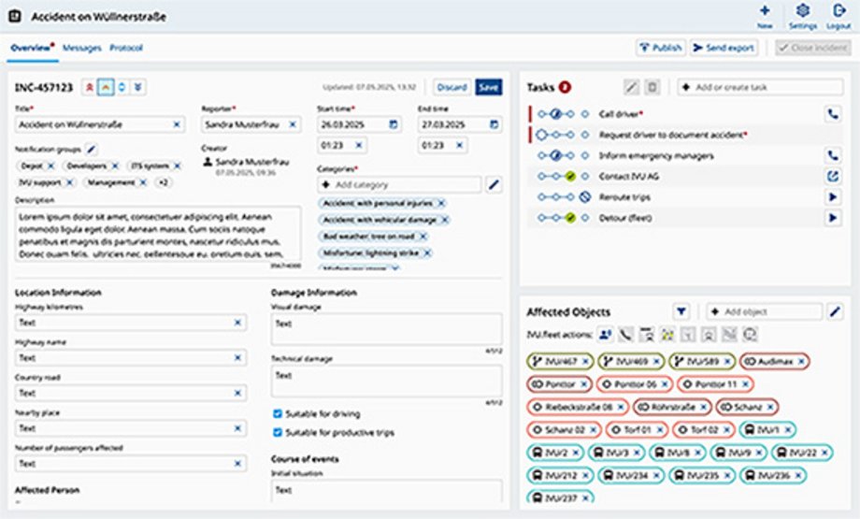The height and width of the screenshot is (519, 860).
Task: Toggle Suitable for driving checkbox
Action: pos(278,413)
